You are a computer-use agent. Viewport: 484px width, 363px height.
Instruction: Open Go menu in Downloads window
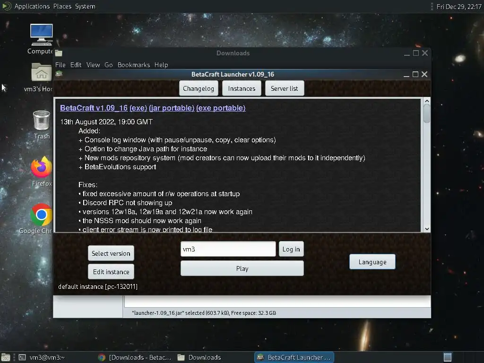[x=108, y=65]
